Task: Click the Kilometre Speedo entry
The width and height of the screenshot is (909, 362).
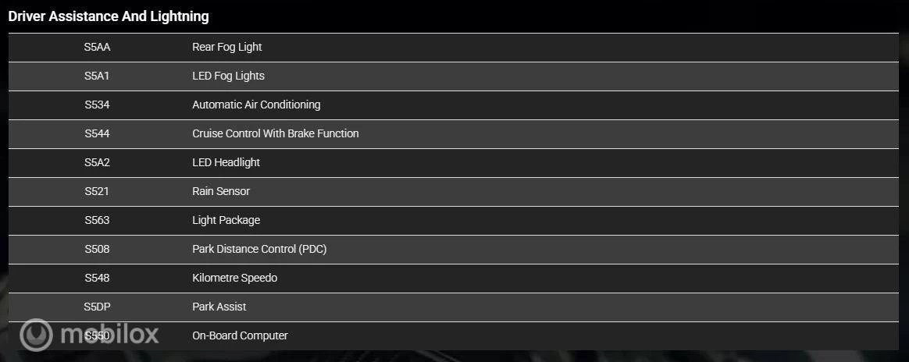Action: (234, 278)
